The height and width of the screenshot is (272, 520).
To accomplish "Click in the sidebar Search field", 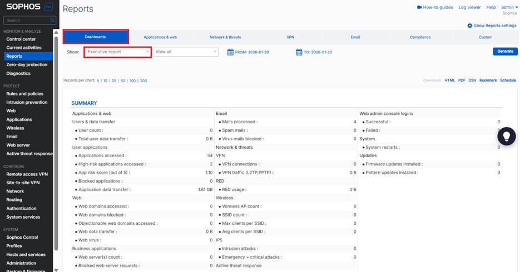I will click(x=27, y=21).
